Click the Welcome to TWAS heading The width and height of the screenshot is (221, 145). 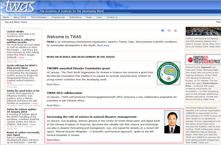64,37
